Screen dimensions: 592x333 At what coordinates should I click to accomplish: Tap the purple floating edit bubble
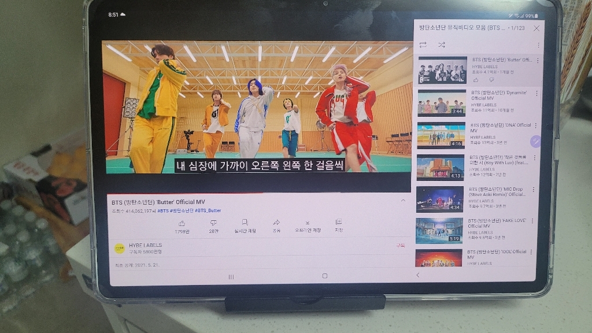click(x=535, y=142)
